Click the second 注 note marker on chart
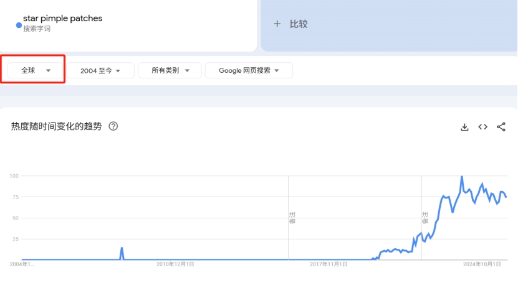518x288 pixels. pos(424,217)
